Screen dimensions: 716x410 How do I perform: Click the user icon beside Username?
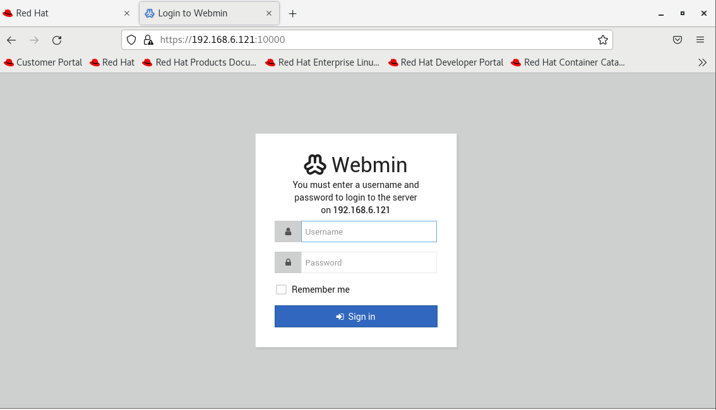(288, 231)
